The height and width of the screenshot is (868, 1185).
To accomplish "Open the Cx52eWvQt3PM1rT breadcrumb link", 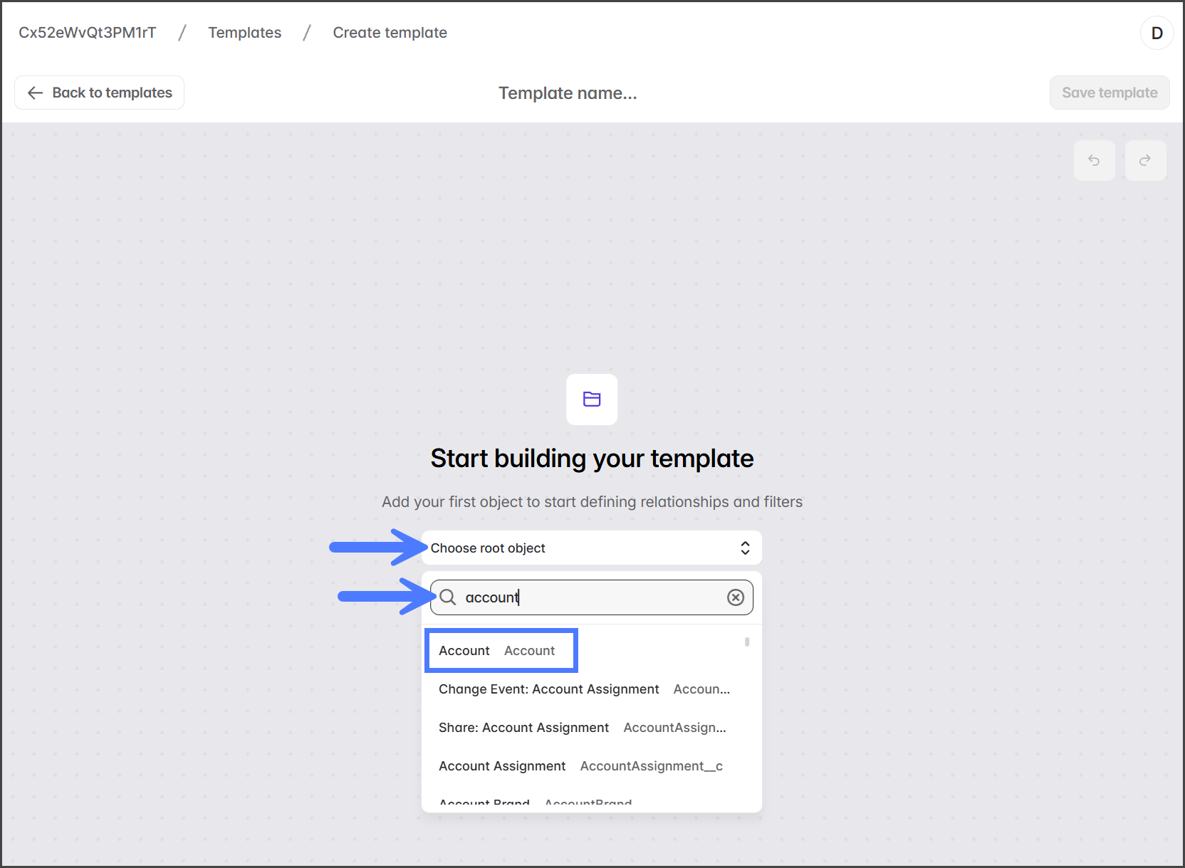I will 87,33.
